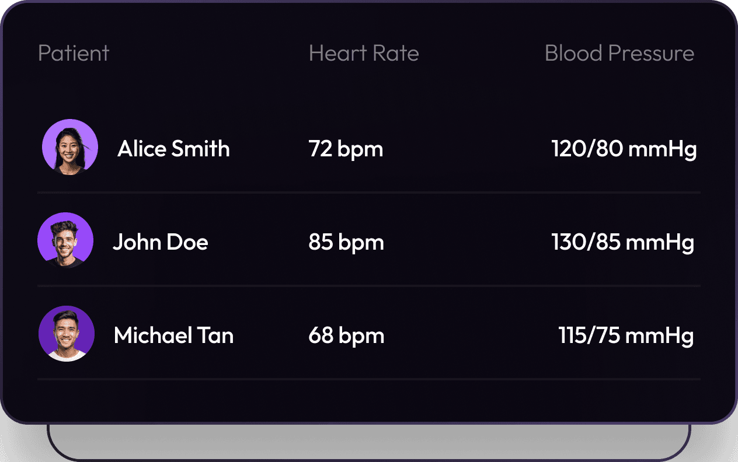Click the divider line under Alice Smith's row
The width and height of the screenshot is (738, 462).
point(369,192)
